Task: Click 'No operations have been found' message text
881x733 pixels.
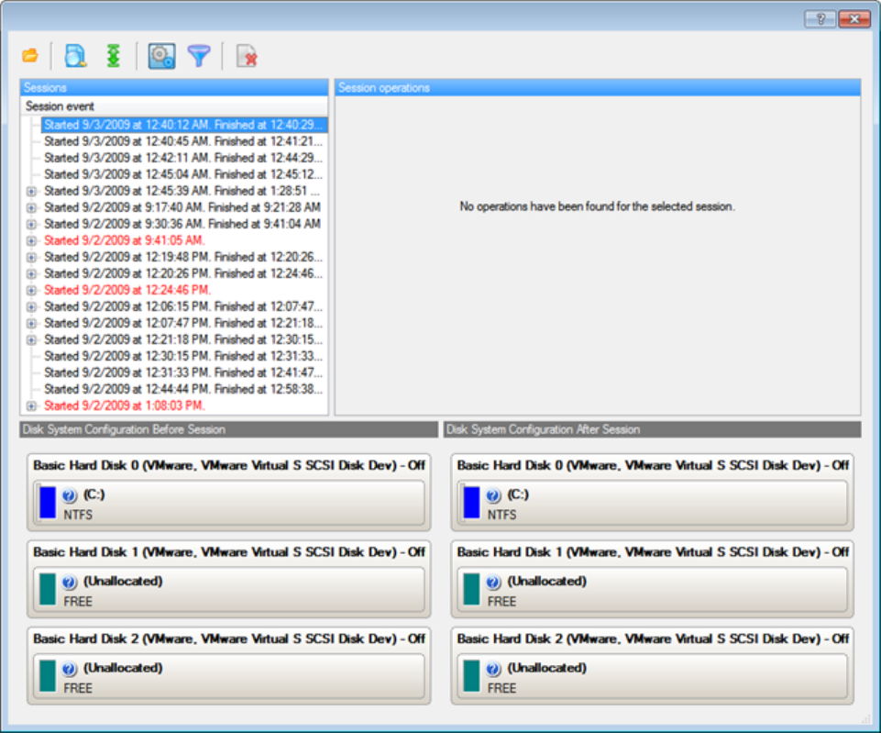Action: coord(597,206)
